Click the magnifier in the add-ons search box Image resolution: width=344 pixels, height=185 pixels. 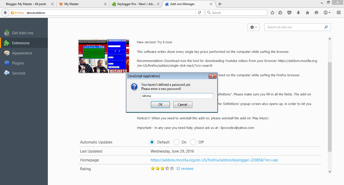pos(326,27)
